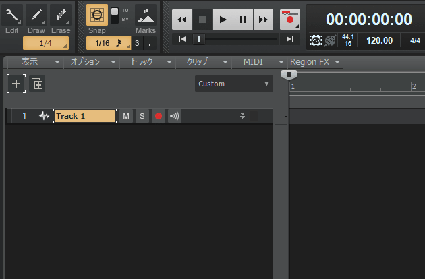This screenshot has height=279, width=425.
Task: Open the トラック menu
Action: pos(147,62)
